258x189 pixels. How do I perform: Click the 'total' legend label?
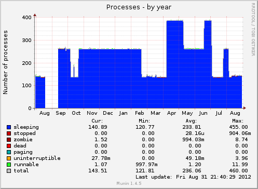coord(21,171)
